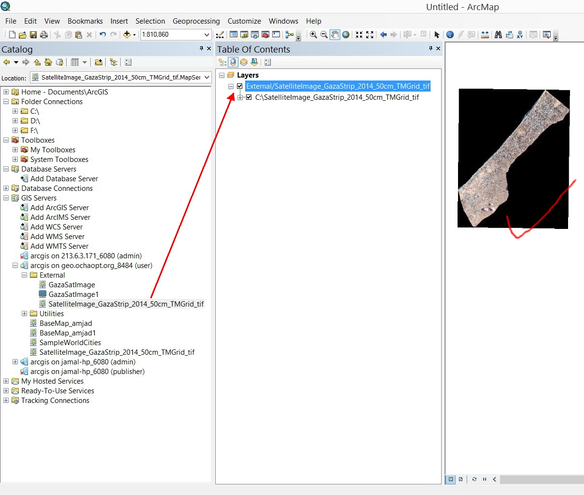The height and width of the screenshot is (495, 584).
Task: Open the Create Viewer Window tool
Action: (546, 35)
